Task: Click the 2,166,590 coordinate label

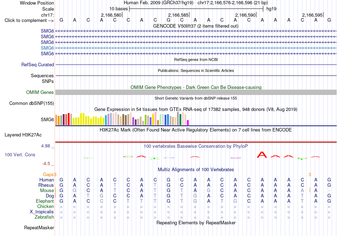Action: (x=245, y=15)
